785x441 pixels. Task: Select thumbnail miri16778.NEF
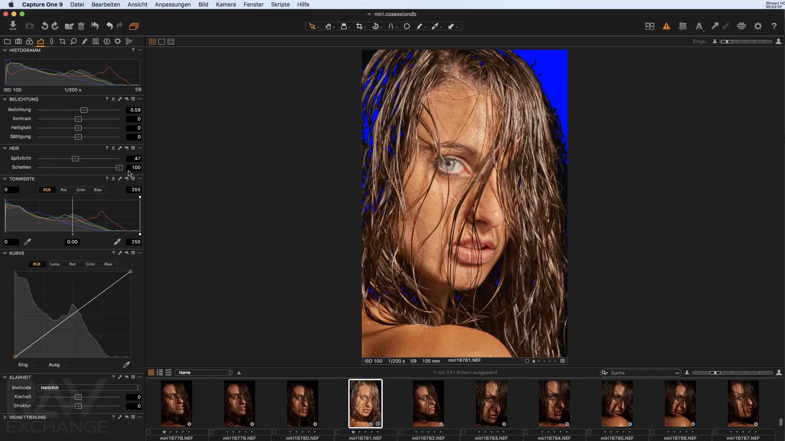click(x=177, y=404)
